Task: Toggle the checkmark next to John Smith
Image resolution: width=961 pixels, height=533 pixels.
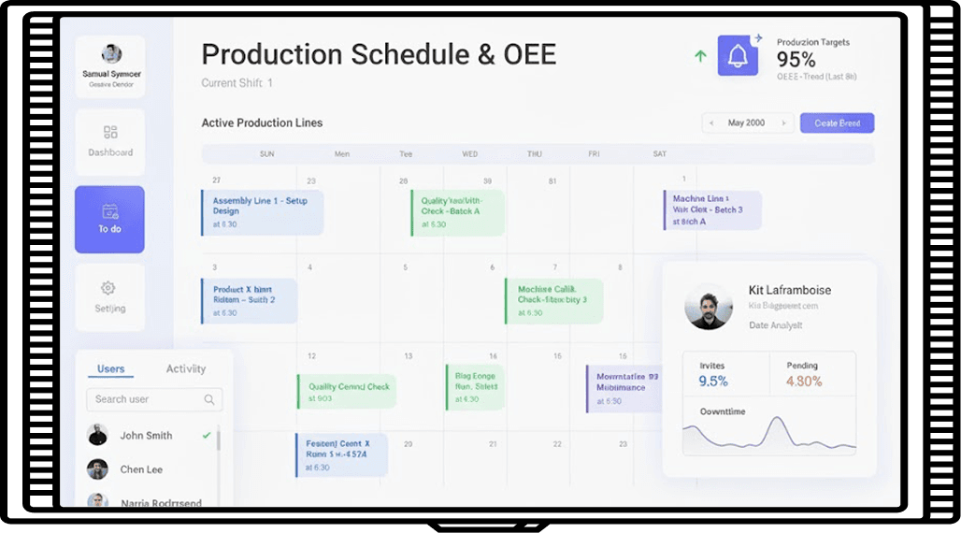Action: click(207, 435)
